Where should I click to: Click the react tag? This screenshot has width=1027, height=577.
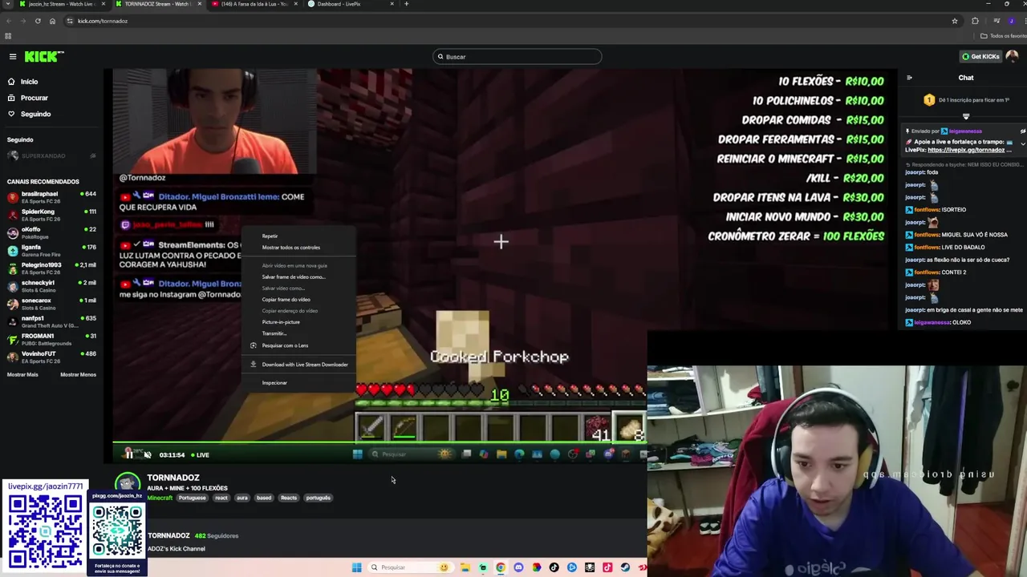point(221,498)
